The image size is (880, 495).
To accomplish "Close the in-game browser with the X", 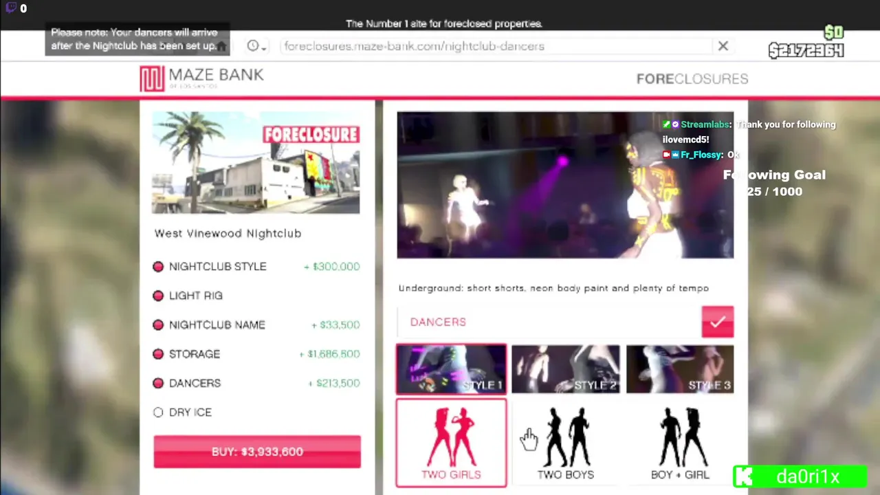I will (x=723, y=46).
